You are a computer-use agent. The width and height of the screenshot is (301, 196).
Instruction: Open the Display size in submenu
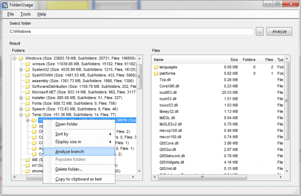click(79, 142)
